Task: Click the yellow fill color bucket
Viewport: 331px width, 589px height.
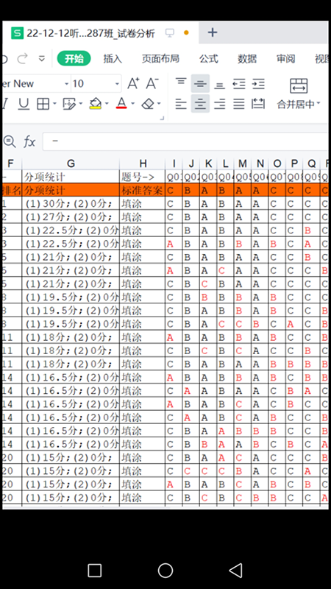Action: point(96,104)
